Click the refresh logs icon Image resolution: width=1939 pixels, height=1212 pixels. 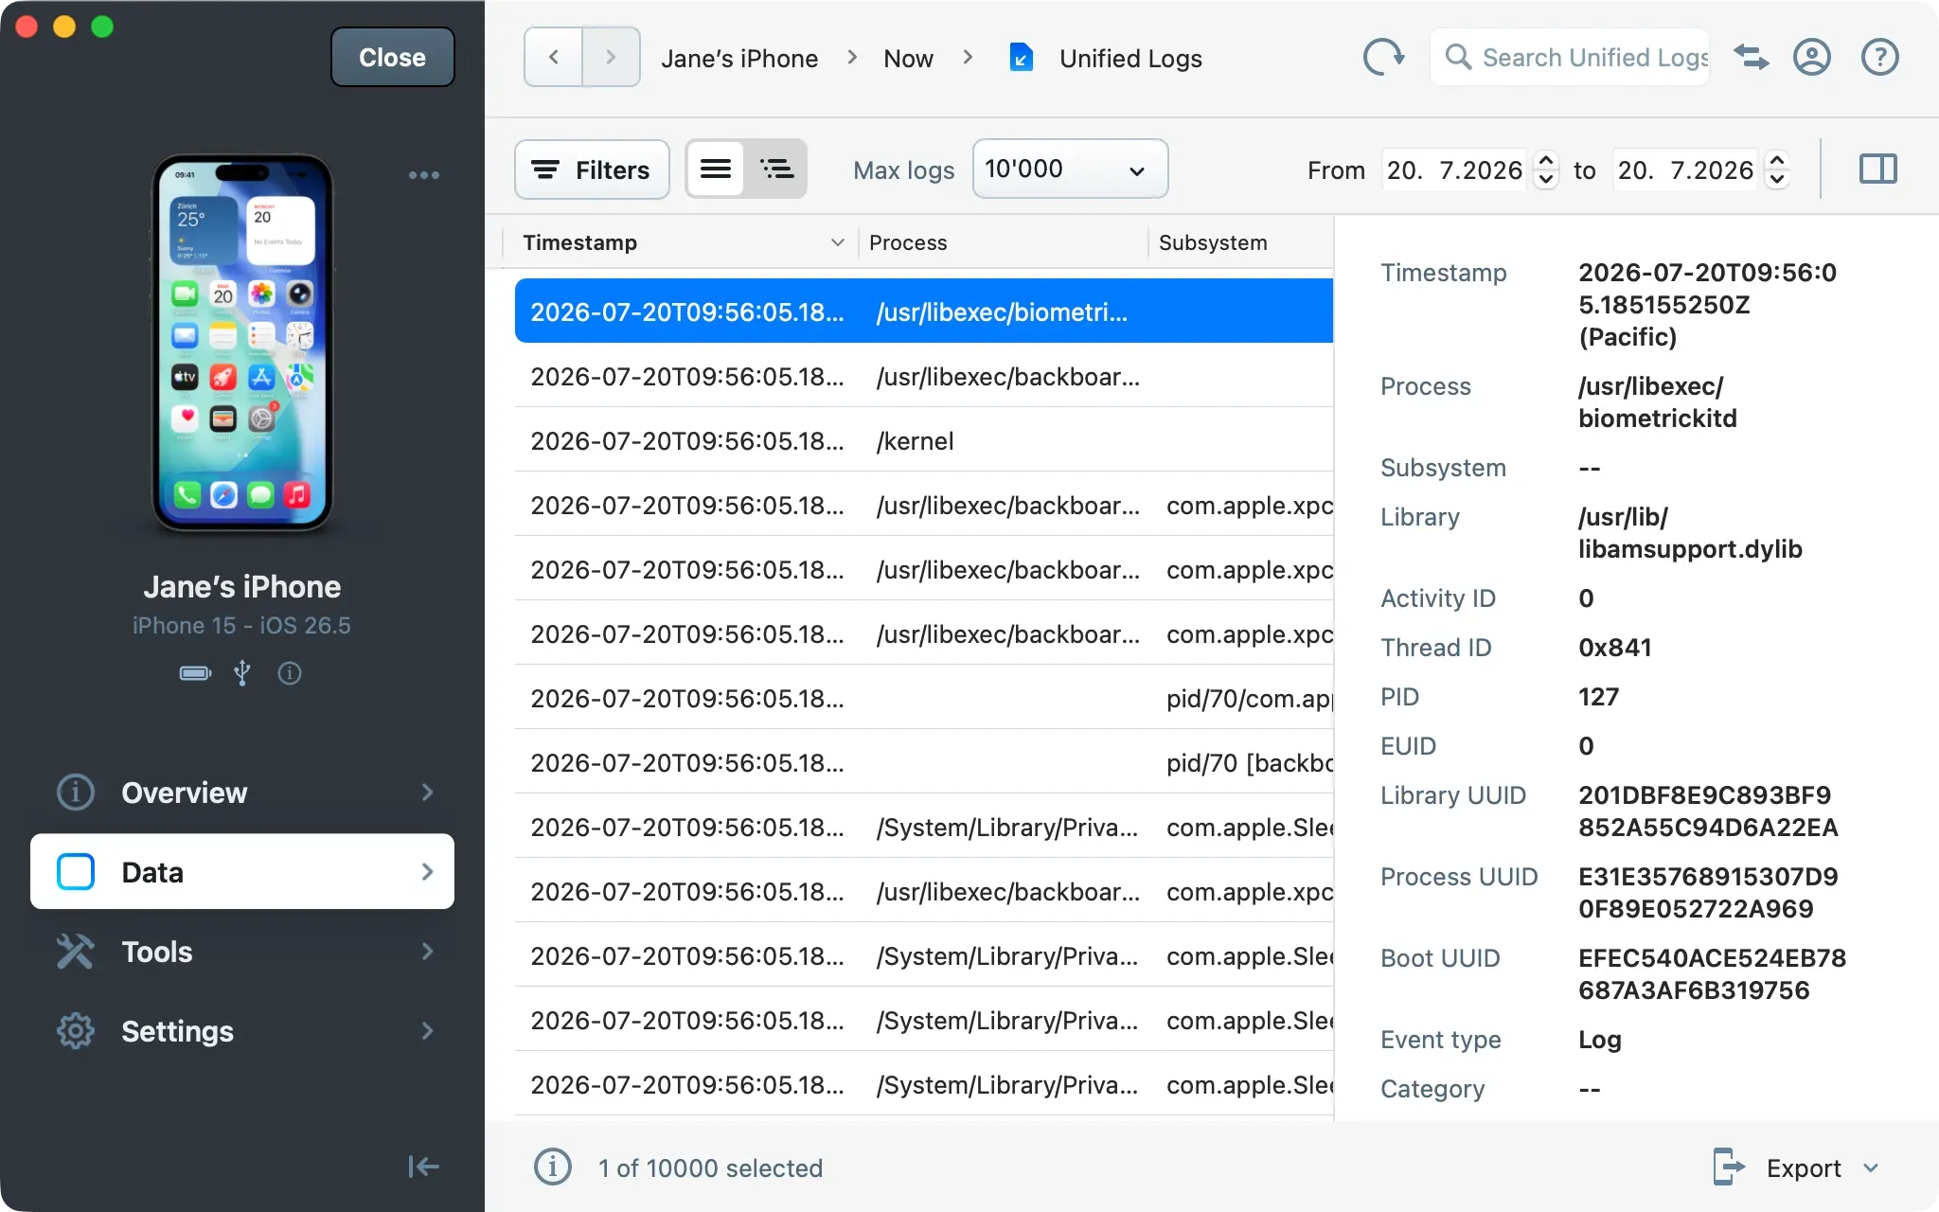tap(1382, 57)
